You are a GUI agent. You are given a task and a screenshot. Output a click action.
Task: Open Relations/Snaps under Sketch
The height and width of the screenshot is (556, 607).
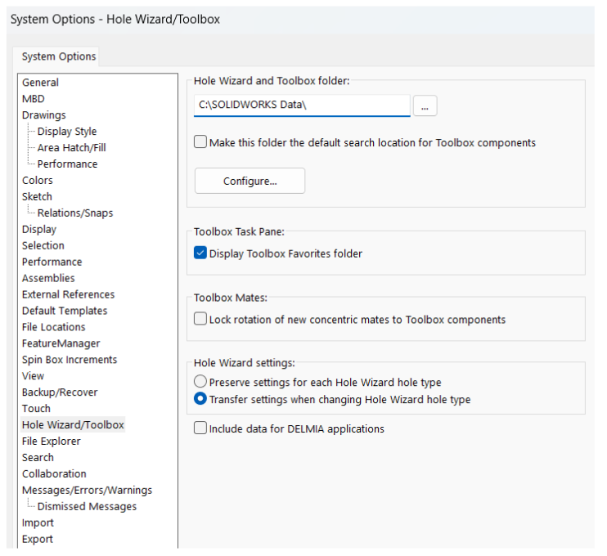[75, 213]
